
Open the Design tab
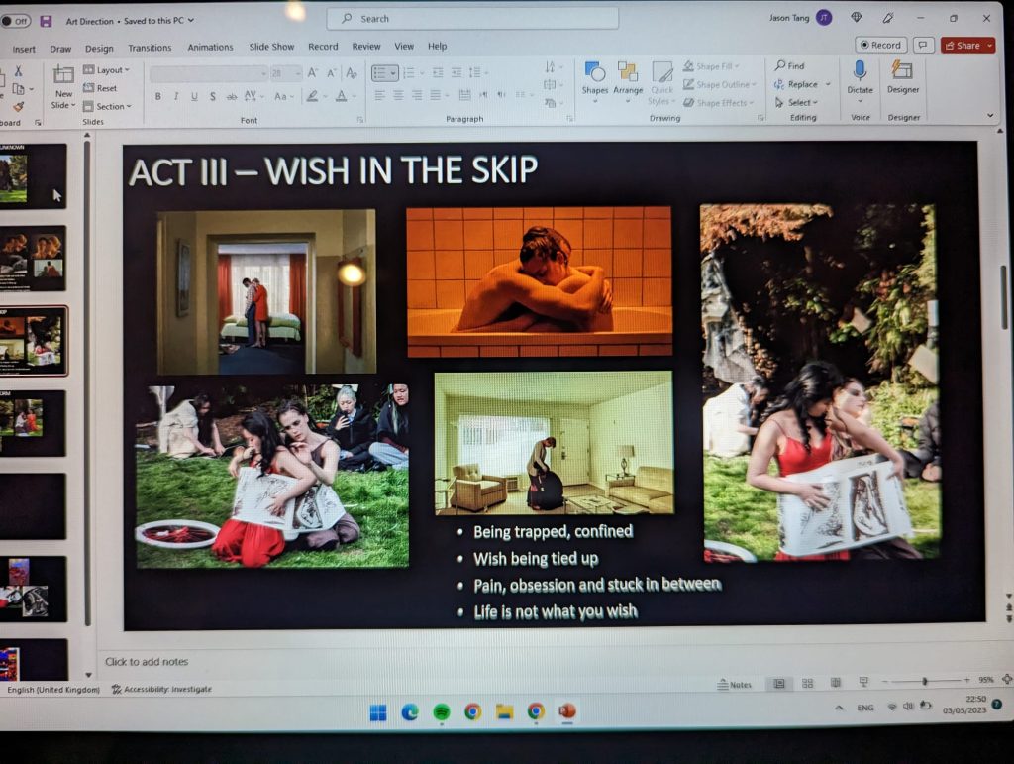(x=99, y=49)
